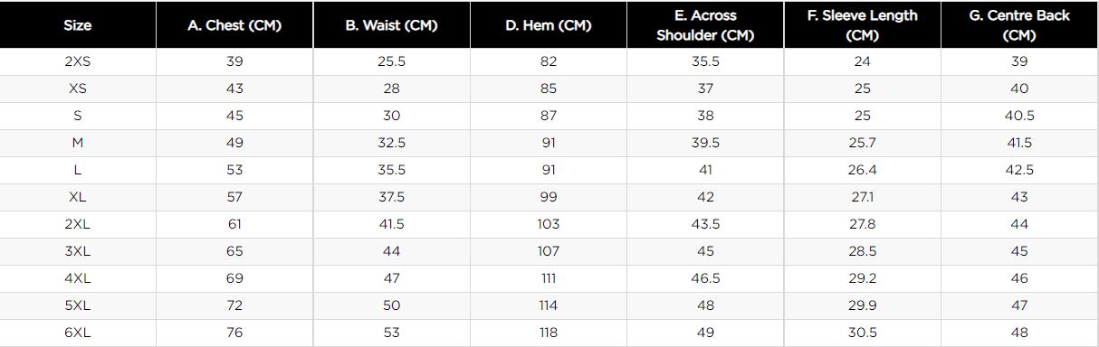The height and width of the screenshot is (347, 1099).
Task: Select the A. Chest (CM) header
Action: coord(234,25)
